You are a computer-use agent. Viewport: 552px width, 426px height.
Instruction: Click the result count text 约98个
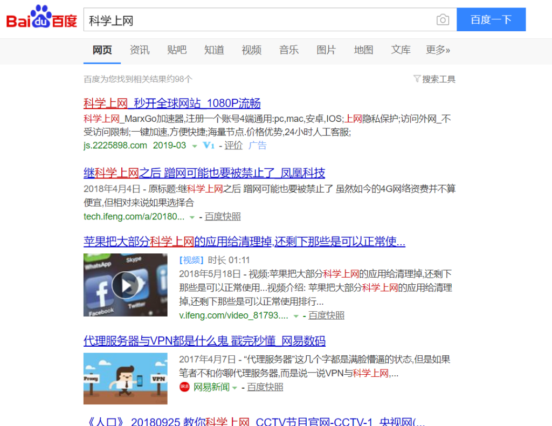(180, 79)
